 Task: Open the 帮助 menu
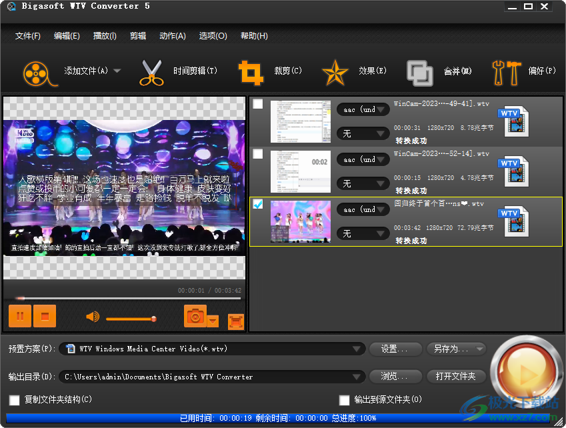click(253, 36)
